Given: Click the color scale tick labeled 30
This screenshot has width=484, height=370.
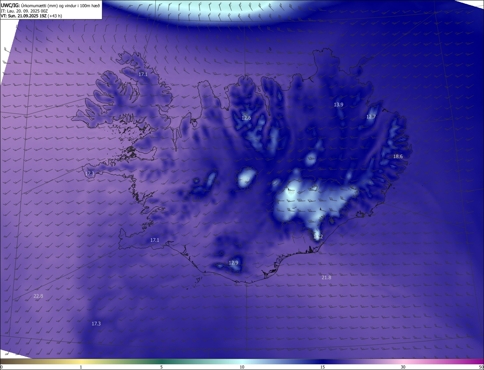Looking at the screenshot, I should tap(403, 367).
